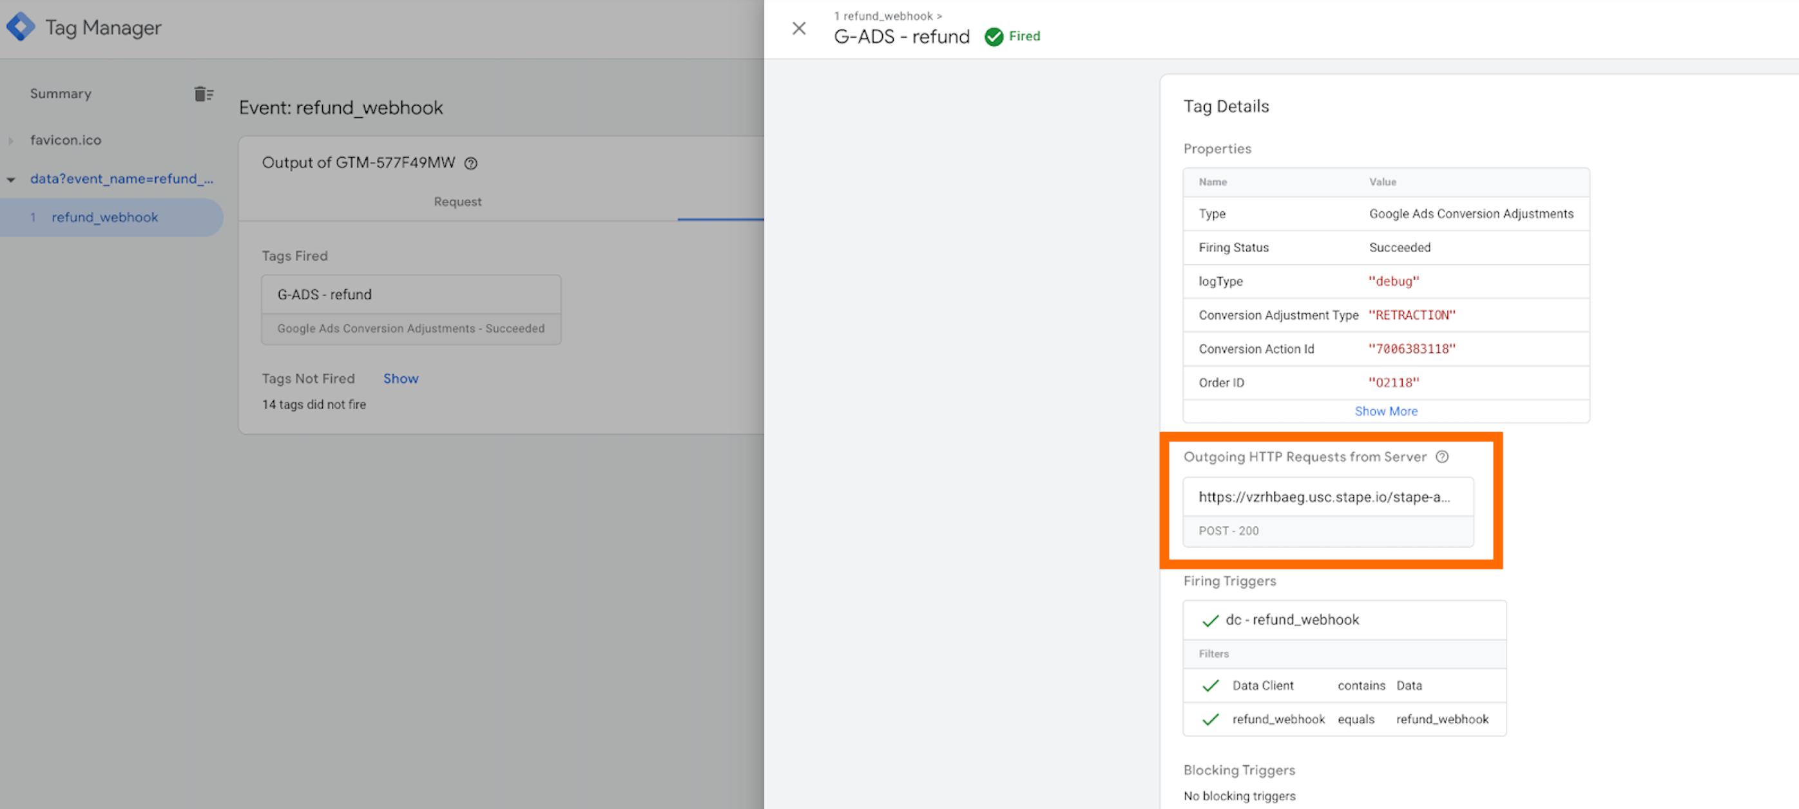Click the Google Ads Conversion Adjustments - Succeeded text

click(410, 328)
